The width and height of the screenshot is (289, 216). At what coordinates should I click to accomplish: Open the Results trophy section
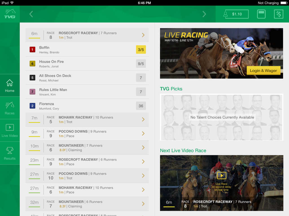coord(10,153)
